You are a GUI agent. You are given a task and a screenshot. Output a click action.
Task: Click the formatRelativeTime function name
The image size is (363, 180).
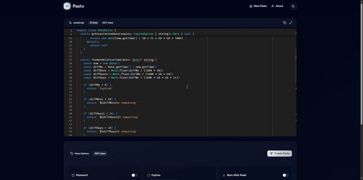[x=106, y=60]
